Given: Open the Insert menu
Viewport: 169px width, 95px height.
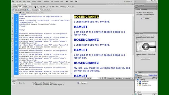Looking at the screenshot, I should (x=29, y=2).
